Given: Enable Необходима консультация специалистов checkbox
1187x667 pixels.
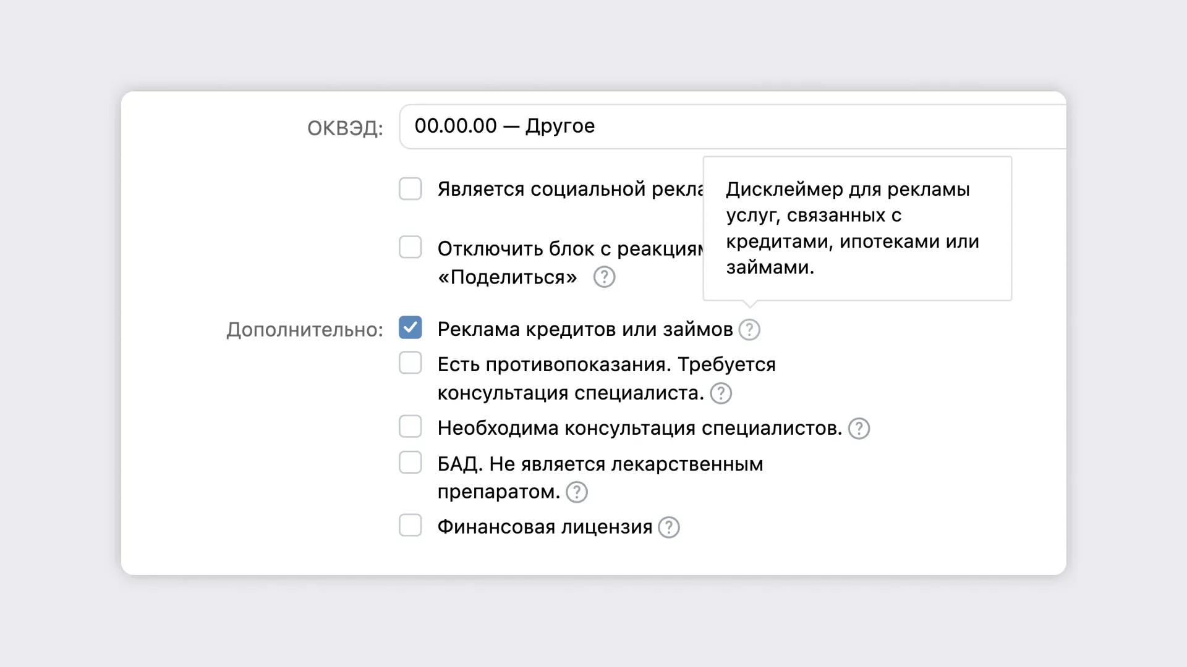Looking at the screenshot, I should [x=411, y=427].
